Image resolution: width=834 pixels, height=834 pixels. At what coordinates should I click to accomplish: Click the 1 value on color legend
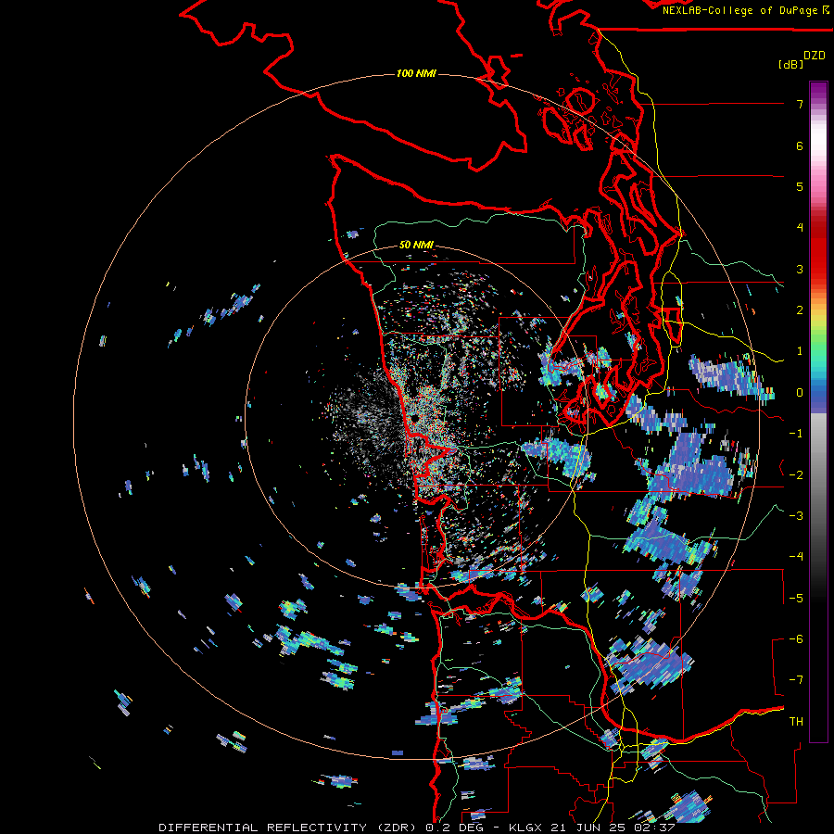pos(800,351)
